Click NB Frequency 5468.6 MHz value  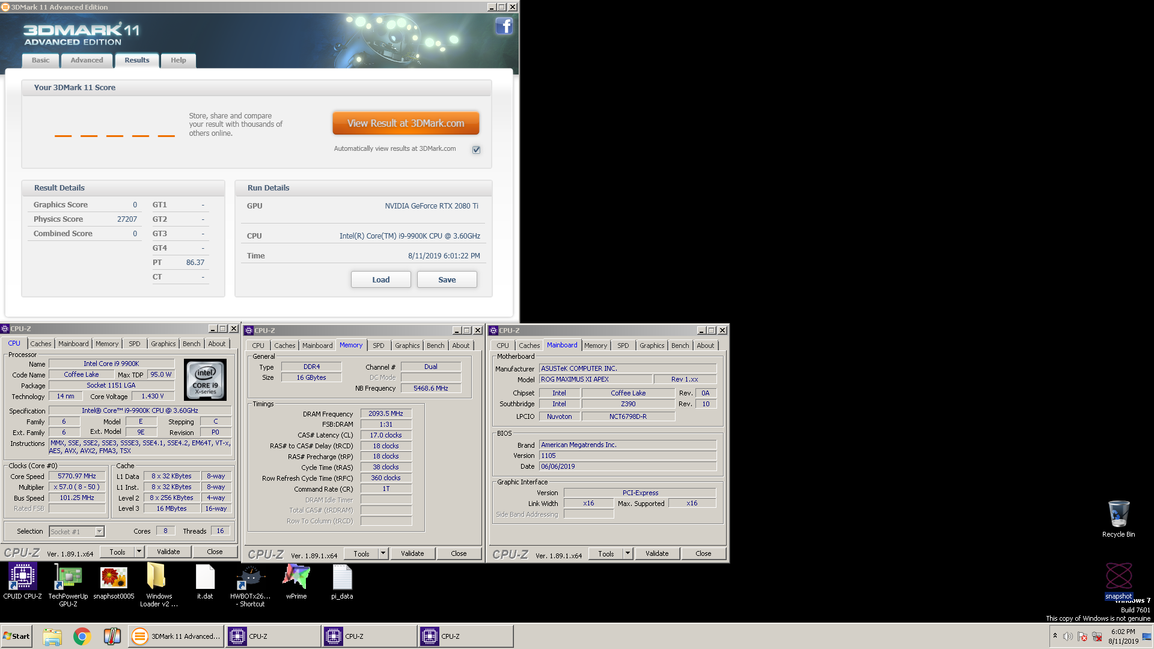pos(430,388)
